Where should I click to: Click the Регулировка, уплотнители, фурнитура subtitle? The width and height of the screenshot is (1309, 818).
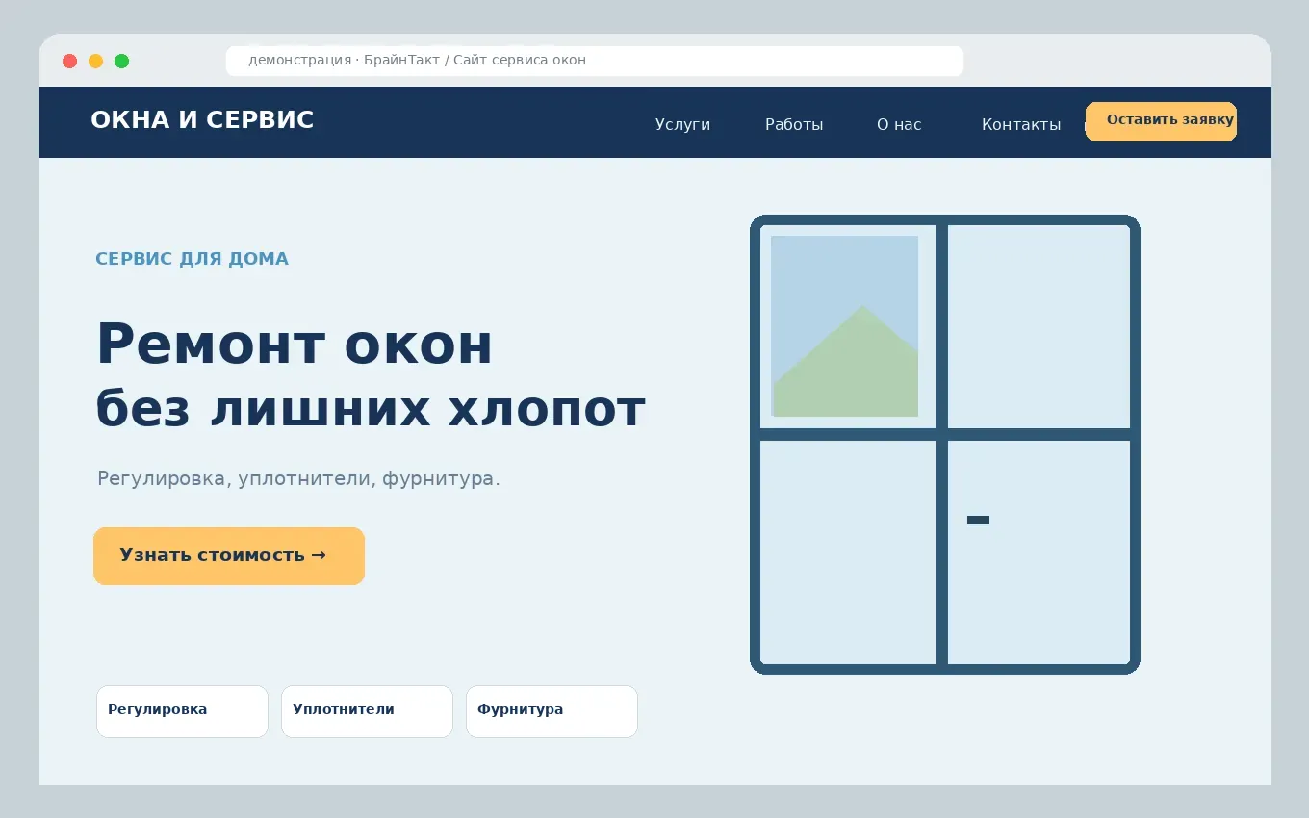(298, 478)
